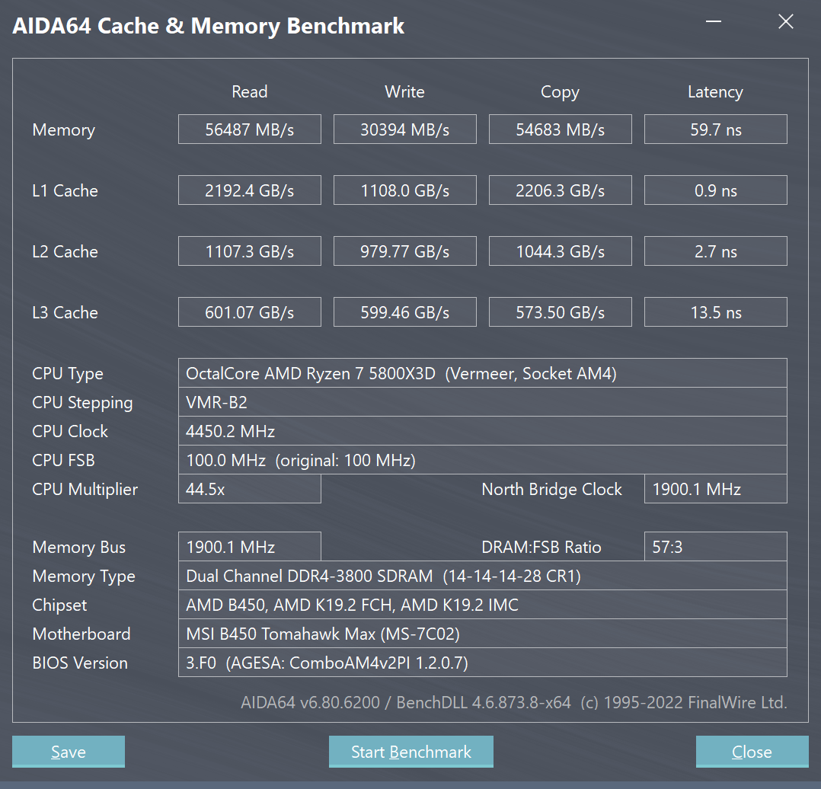The image size is (821, 789).
Task: Click the Write column header
Action: point(404,91)
